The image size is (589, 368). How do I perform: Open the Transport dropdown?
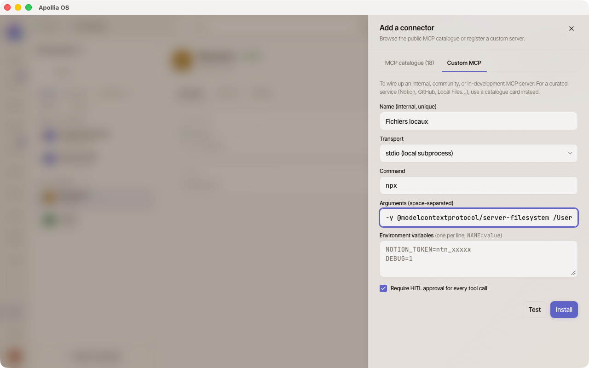coord(479,153)
